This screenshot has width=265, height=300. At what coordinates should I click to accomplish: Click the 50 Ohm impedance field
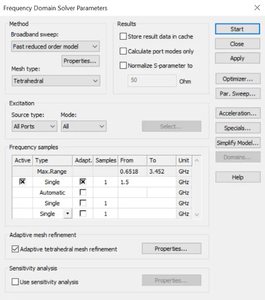point(152,81)
